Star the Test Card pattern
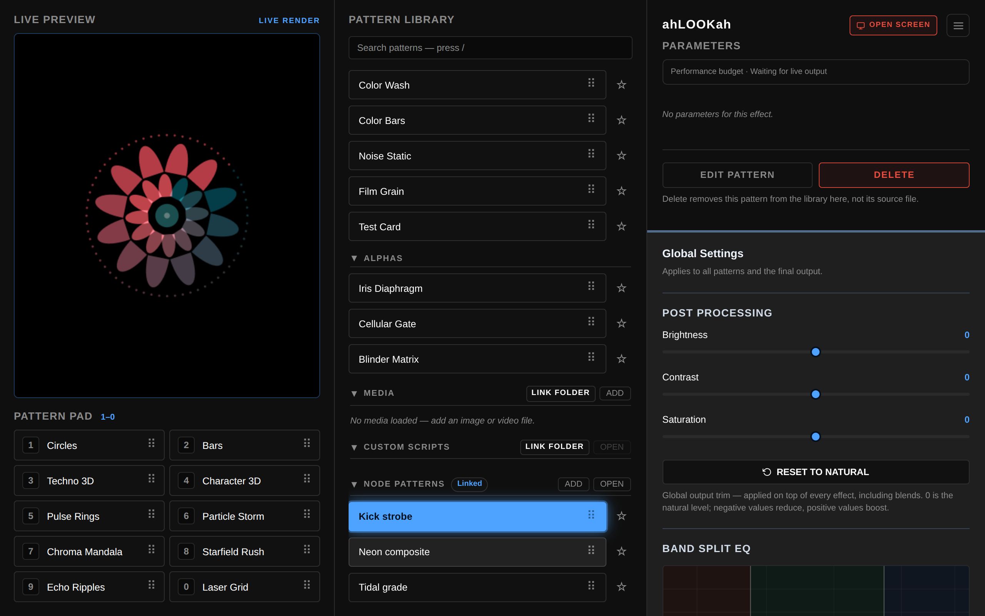The image size is (985, 616). tap(621, 226)
